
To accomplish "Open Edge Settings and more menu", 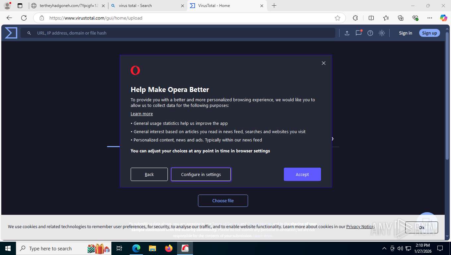I will (x=430, y=18).
